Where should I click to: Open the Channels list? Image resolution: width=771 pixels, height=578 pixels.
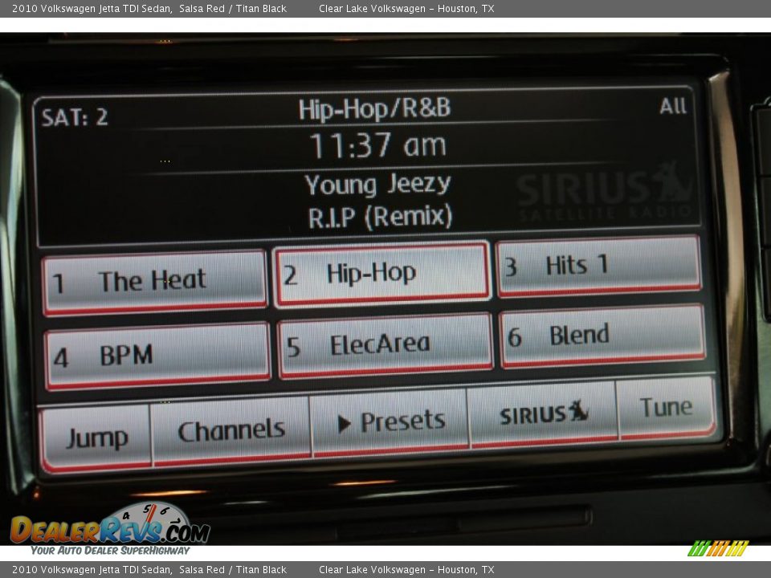pyautogui.click(x=231, y=431)
